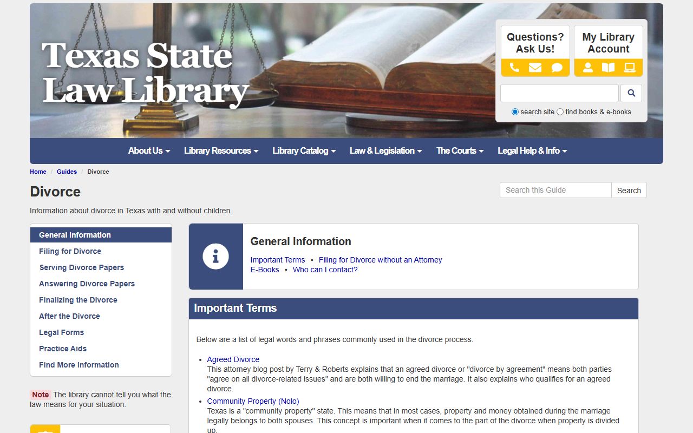693x433 pixels.
Task: Go to Finalizing the Divorce sidebar page
Action: click(101, 300)
